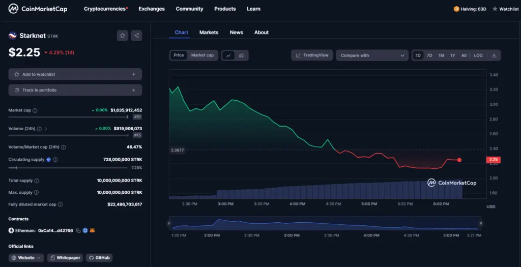The height and width of the screenshot is (267, 521).
Task: Open the Compare with dropdown
Action: pos(372,55)
